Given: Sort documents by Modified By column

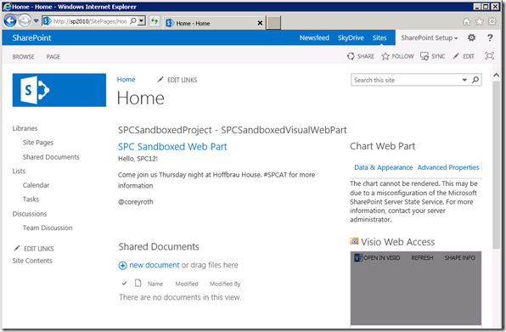Looking at the screenshot, I should pyautogui.click(x=225, y=284).
